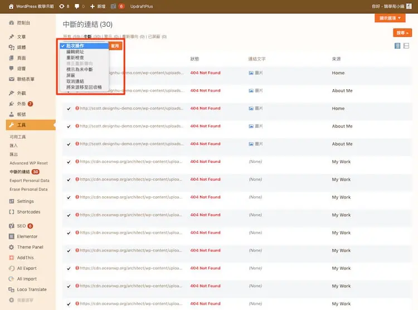
Task: Open the 媒體 media icon in sidebar
Action: point(12,47)
